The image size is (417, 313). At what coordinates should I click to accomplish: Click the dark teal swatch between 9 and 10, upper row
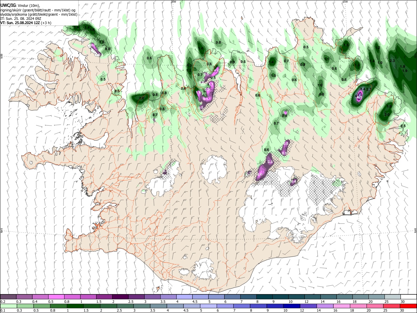(280, 297)
